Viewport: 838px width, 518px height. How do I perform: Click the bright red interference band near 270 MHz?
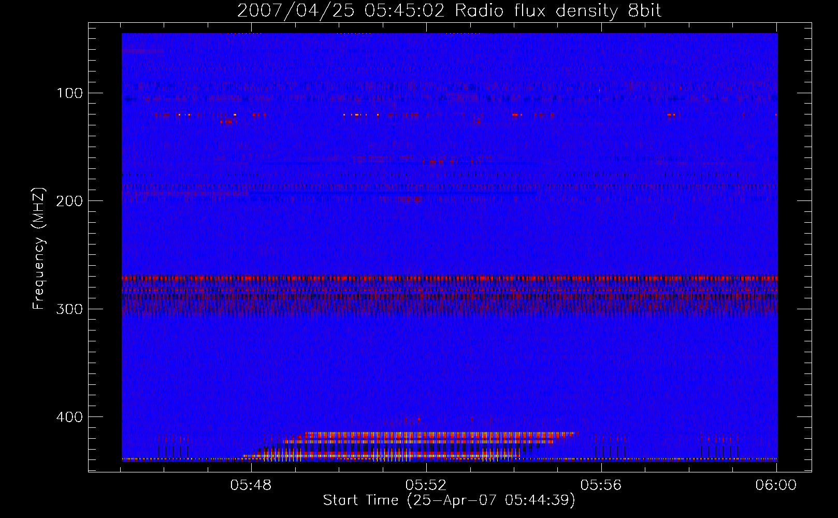450,278
